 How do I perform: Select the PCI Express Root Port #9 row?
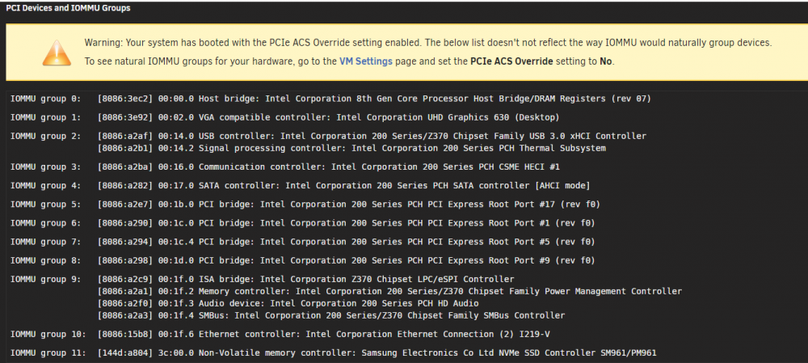click(x=347, y=261)
